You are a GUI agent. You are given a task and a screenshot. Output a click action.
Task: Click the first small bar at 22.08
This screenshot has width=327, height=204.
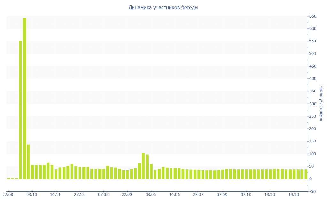[x=9, y=178]
